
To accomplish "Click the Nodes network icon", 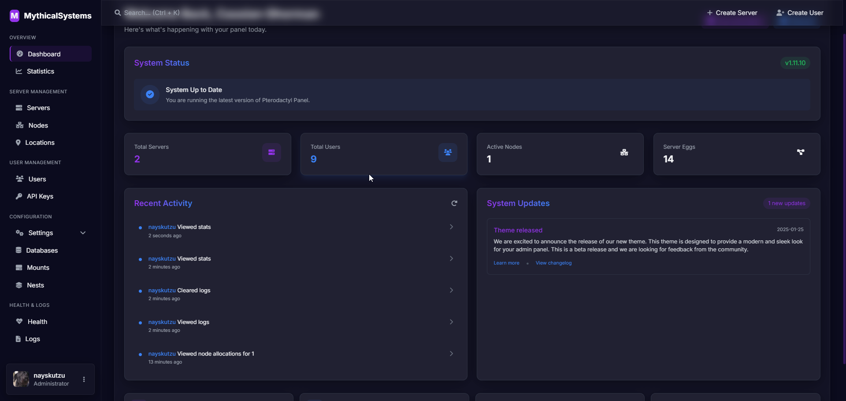I will 19,125.
